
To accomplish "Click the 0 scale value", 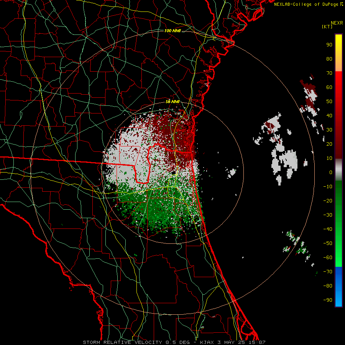I will tap(331, 172).
